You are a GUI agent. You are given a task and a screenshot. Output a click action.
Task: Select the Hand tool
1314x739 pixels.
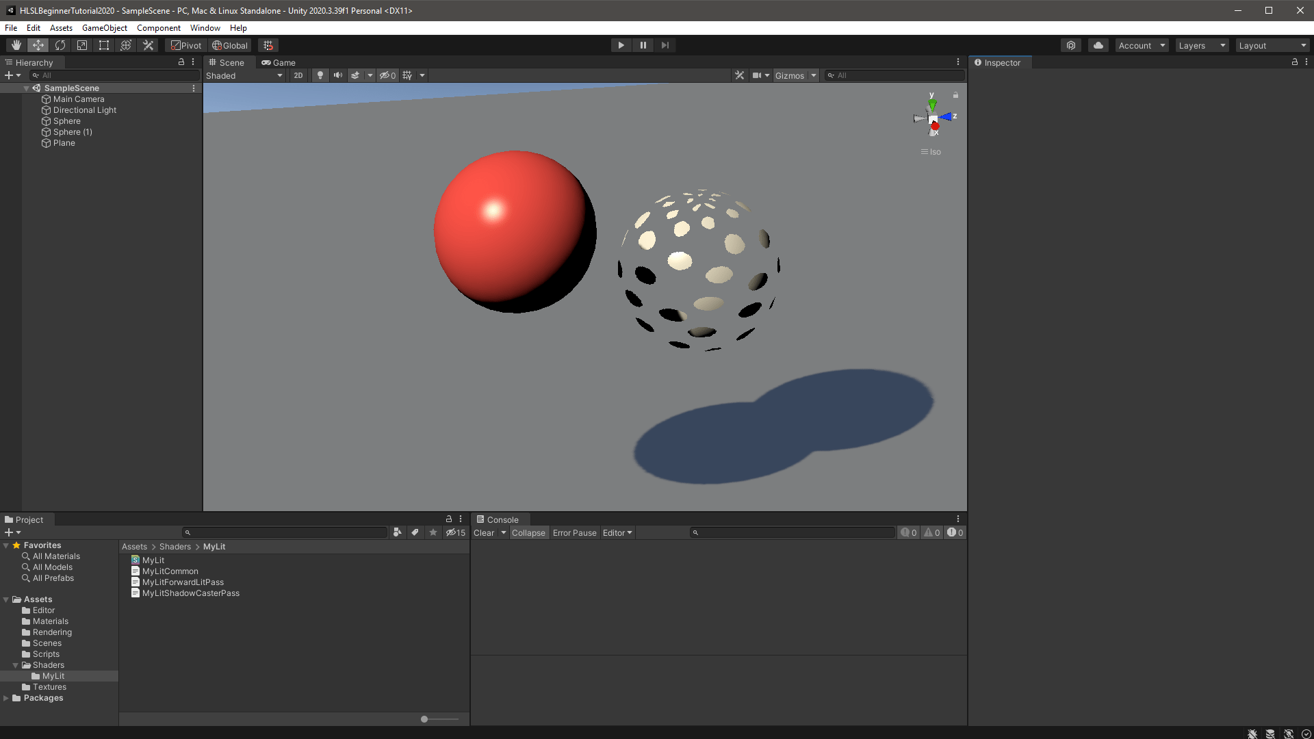(x=16, y=45)
